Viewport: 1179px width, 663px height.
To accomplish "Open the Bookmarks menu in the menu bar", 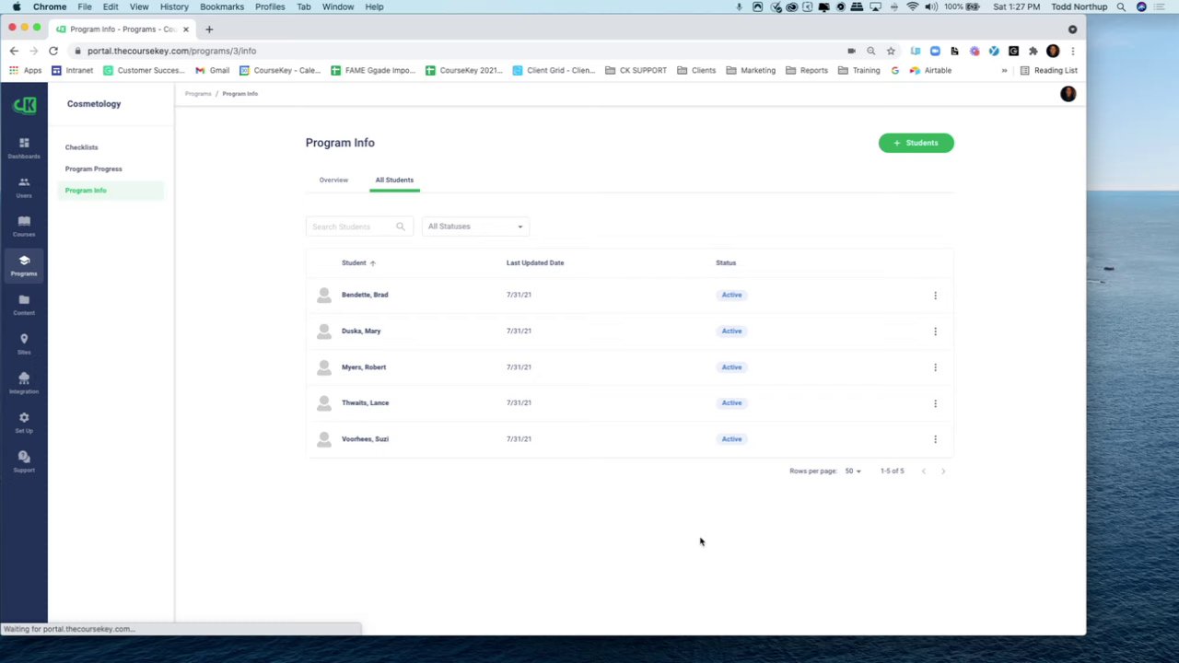I will (x=222, y=6).
